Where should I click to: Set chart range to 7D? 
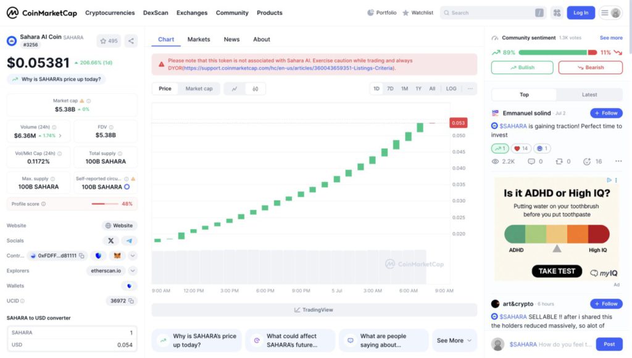(x=390, y=89)
